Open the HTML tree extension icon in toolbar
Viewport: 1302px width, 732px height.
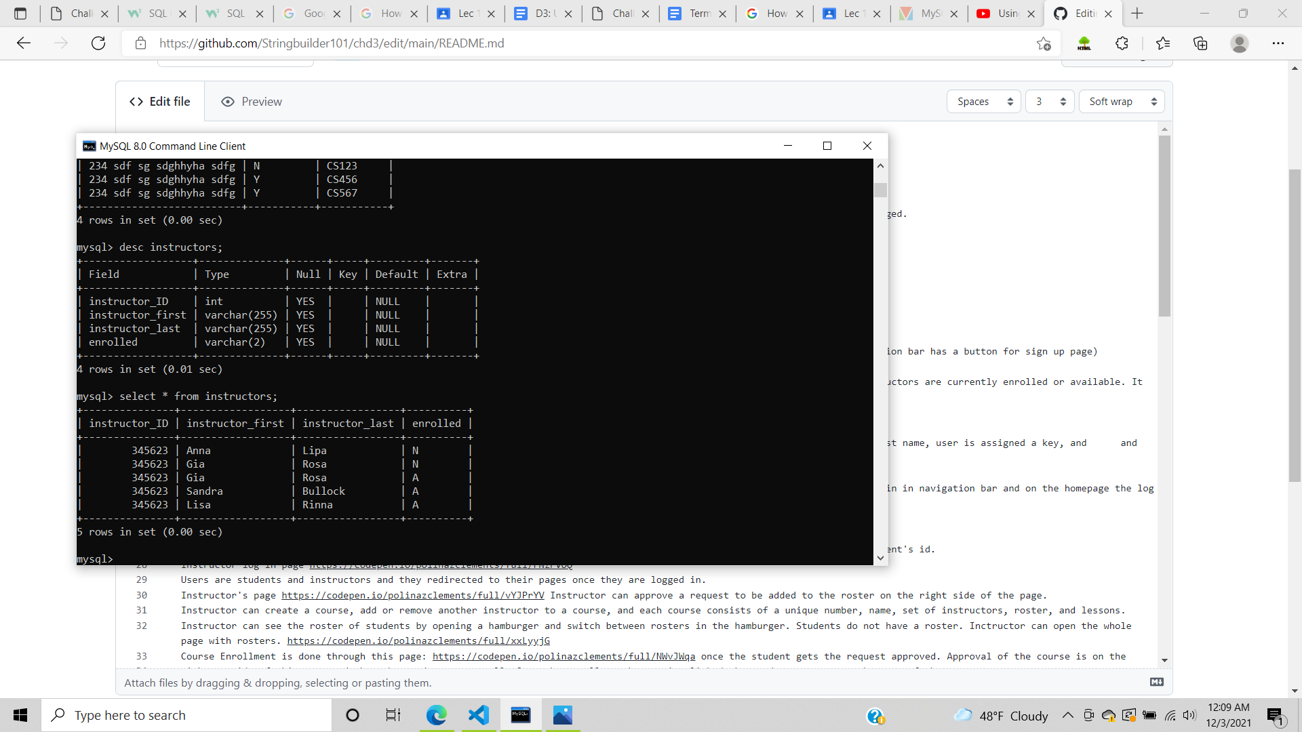point(1084,43)
